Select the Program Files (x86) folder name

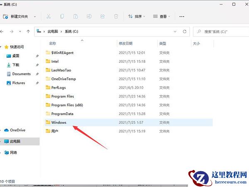pos(67,105)
